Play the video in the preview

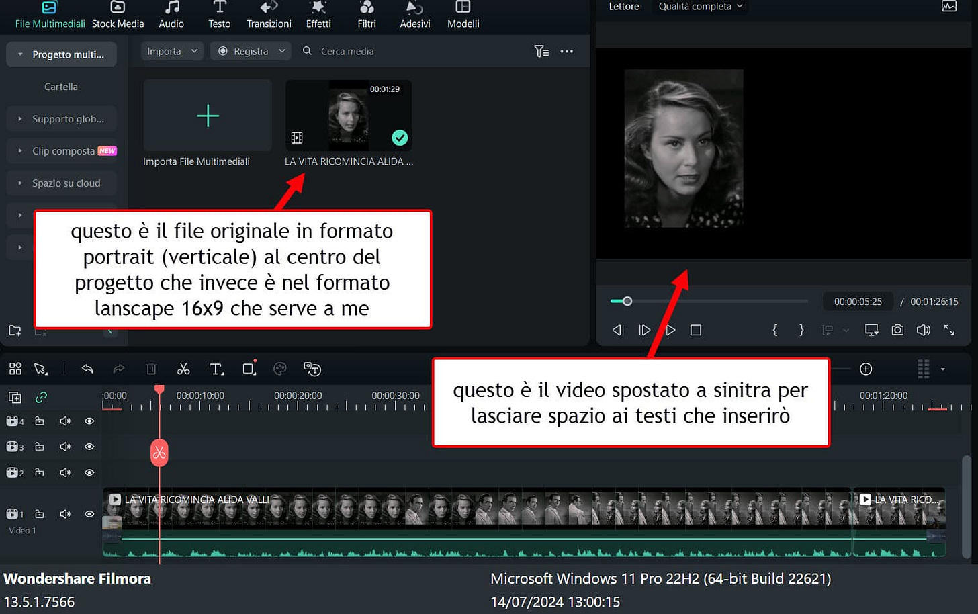(x=670, y=330)
